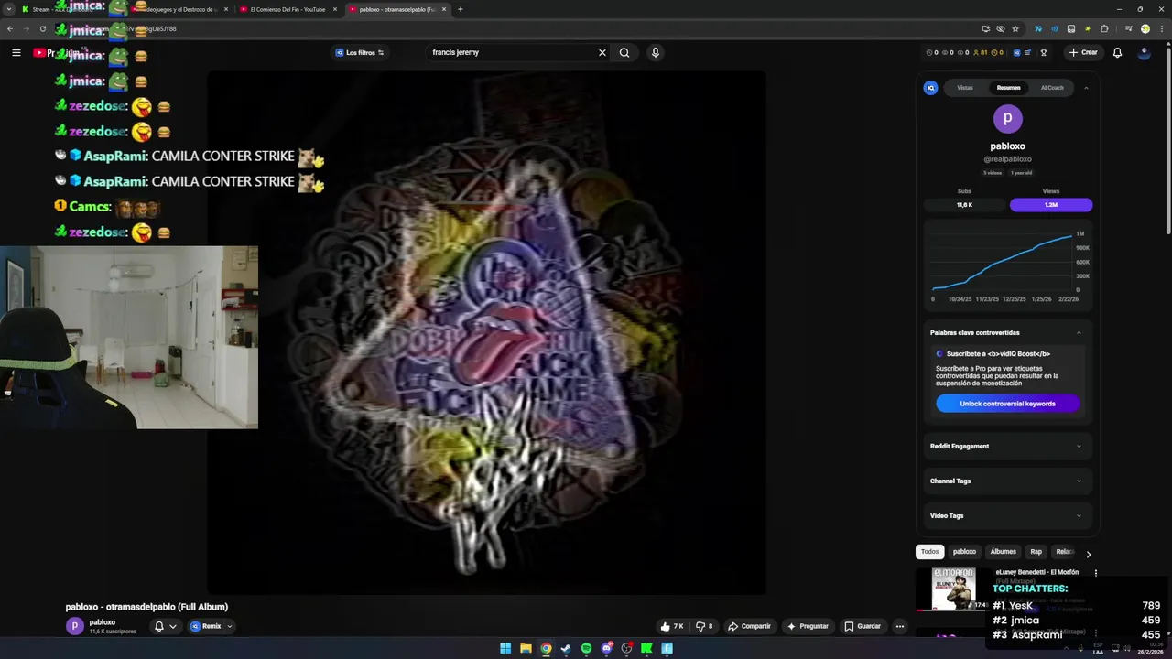Switch to the Vistas tab
Image resolution: width=1172 pixels, height=659 pixels.
pos(965,88)
